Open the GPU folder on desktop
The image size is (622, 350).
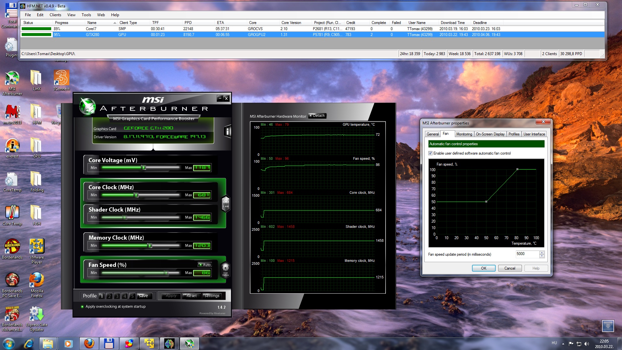tap(36, 148)
